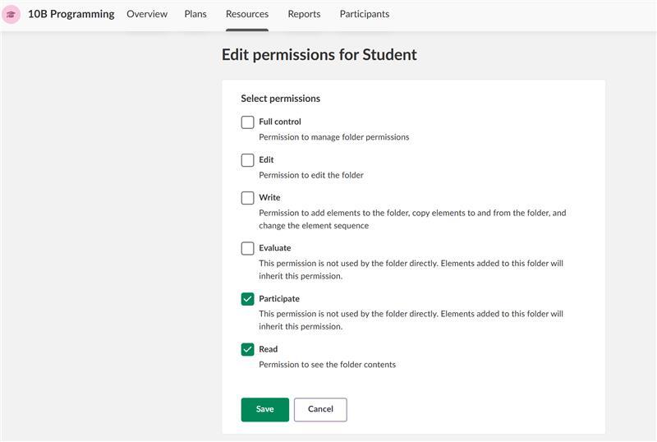Go to the Reports tab
The height and width of the screenshot is (442, 657).
tap(304, 14)
